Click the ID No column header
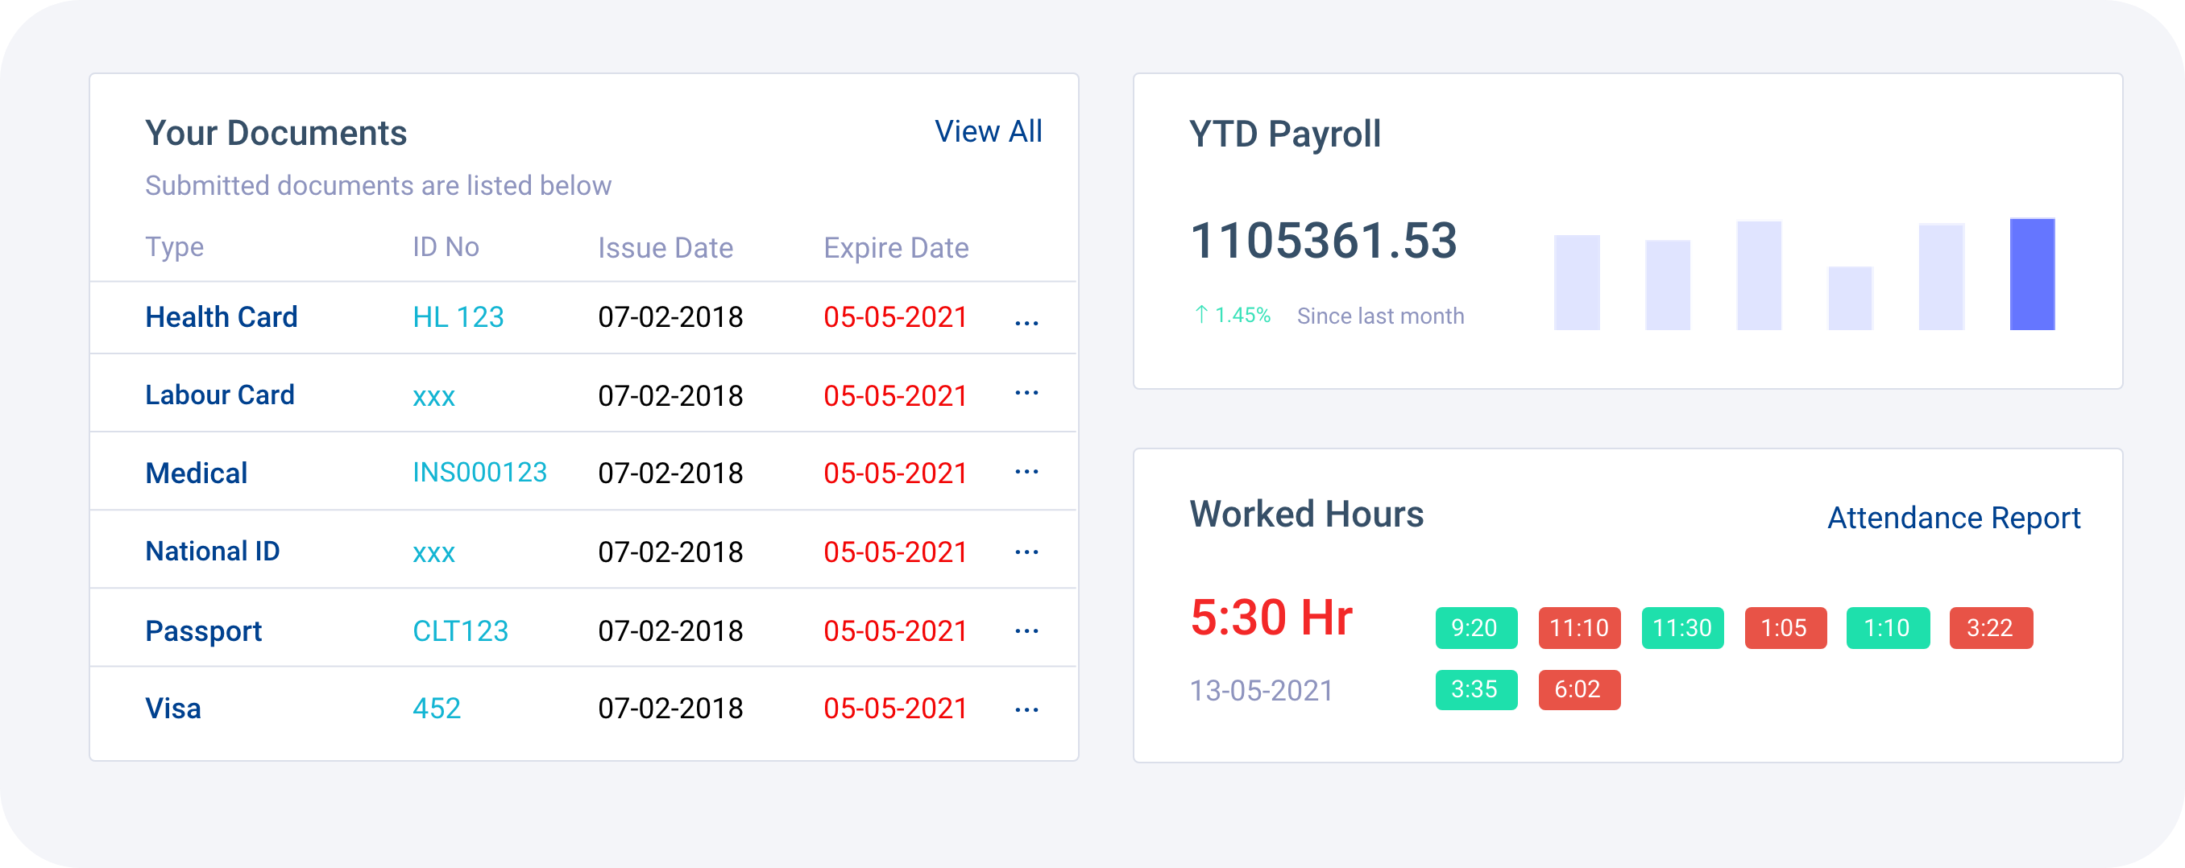This screenshot has width=2185, height=868. tap(446, 246)
